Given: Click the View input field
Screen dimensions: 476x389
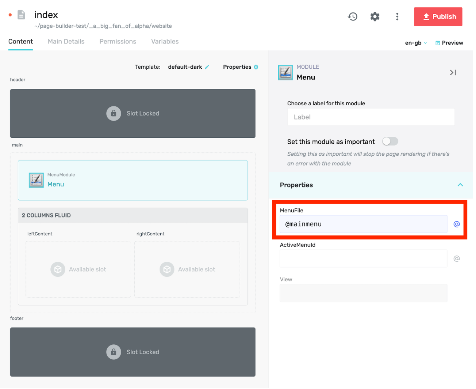Looking at the screenshot, I should (364, 293).
